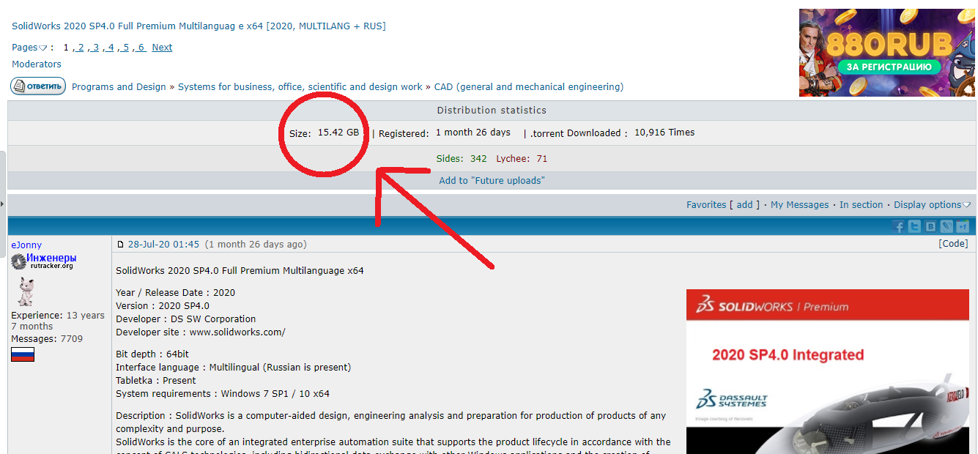Click the [Code] link of the post
978x454 pixels.
953,244
